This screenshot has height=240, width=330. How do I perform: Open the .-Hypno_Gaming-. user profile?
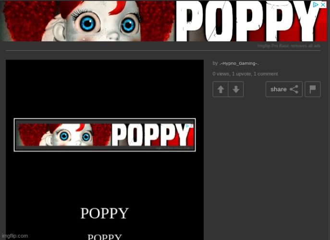pos(239,63)
